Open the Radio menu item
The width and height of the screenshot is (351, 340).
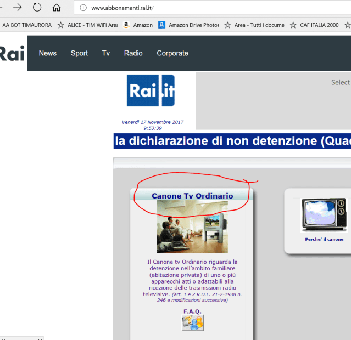click(x=133, y=53)
